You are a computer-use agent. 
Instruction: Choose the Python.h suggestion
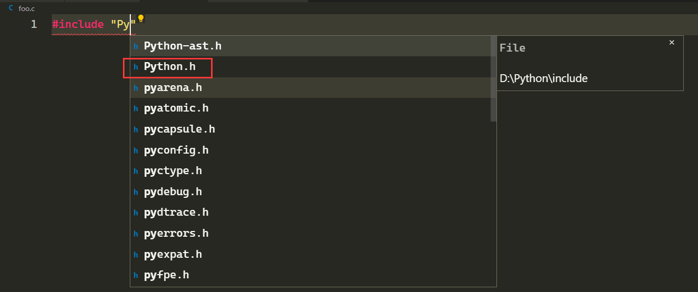click(169, 67)
